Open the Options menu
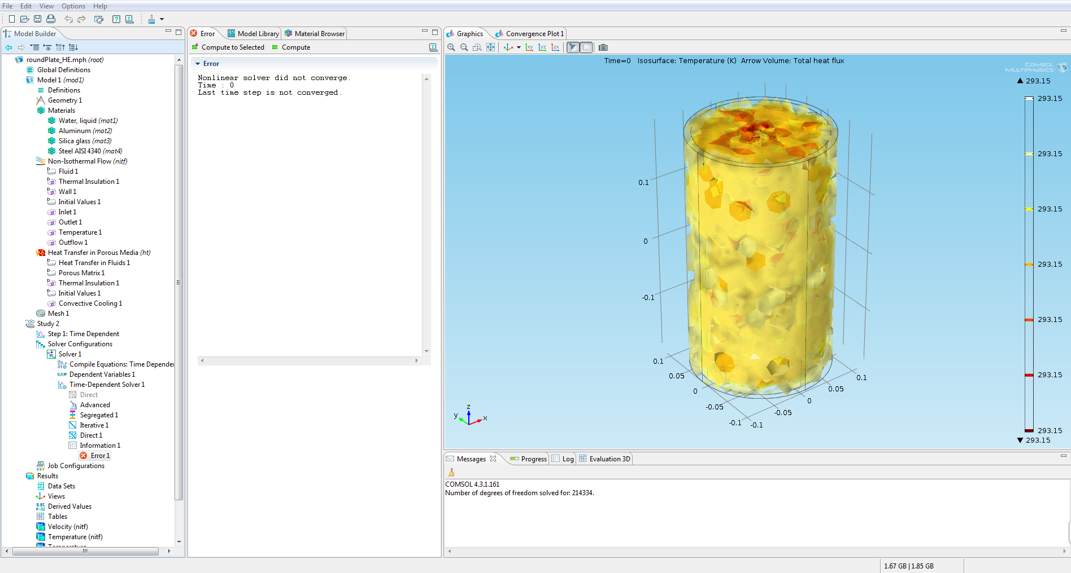 pos(73,6)
